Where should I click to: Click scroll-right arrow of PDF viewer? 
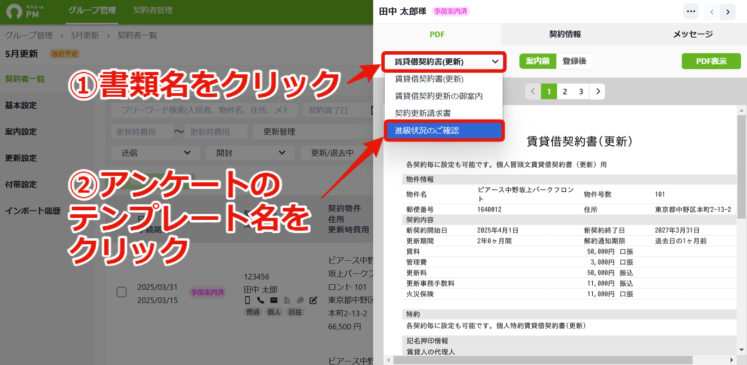(732, 360)
